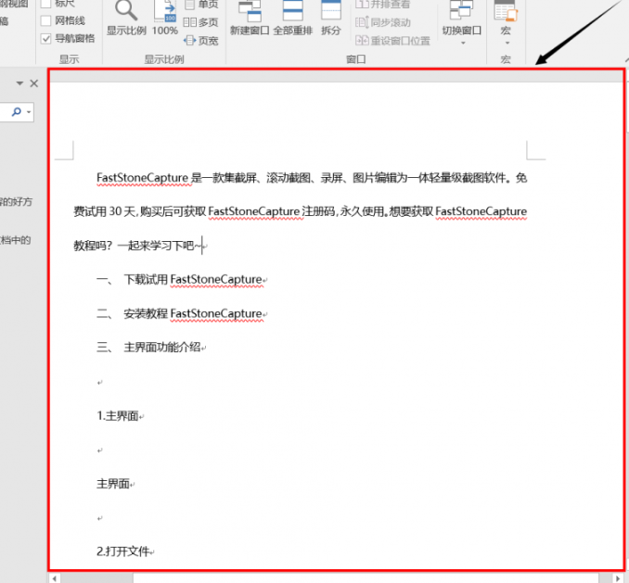Click the paragraph line starting 费试用 30 天
This screenshot has height=583, width=629.
[301, 211]
